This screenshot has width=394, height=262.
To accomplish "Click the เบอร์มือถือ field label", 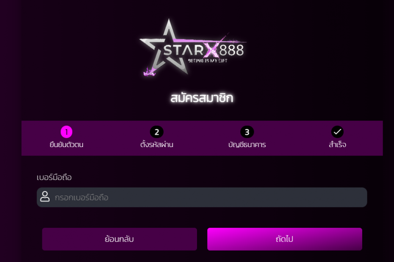I will [x=54, y=177].
